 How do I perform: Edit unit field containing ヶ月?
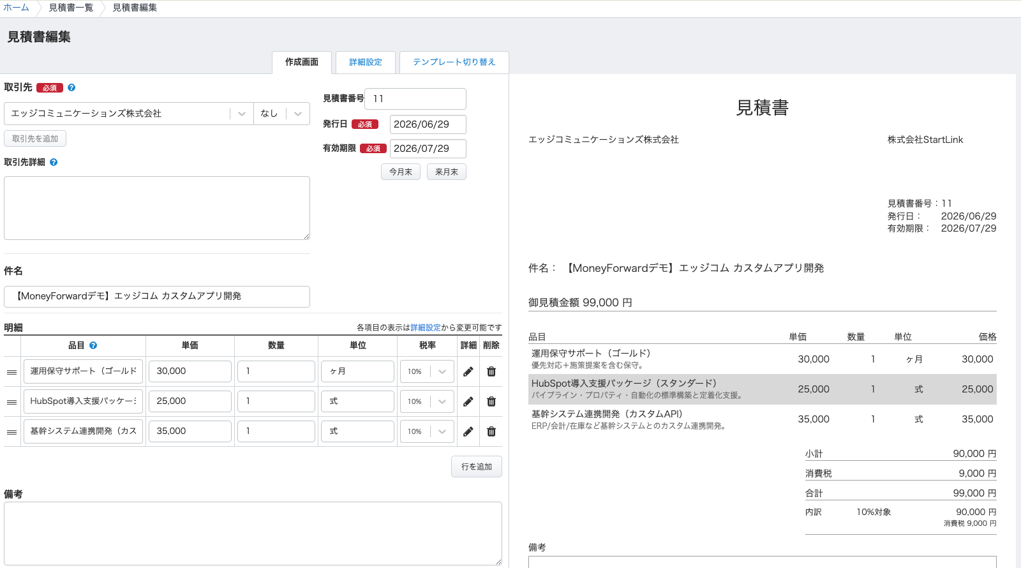click(x=357, y=371)
